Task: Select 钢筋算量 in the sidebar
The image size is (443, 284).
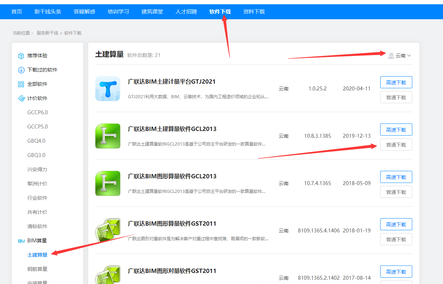Action: [37, 269]
